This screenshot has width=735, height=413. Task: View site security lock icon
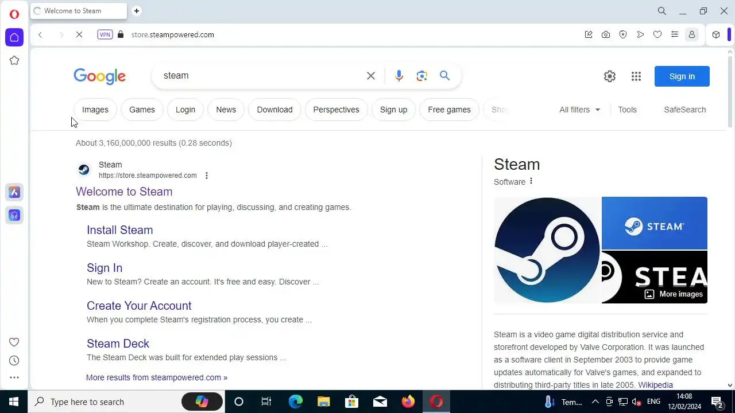point(121,34)
